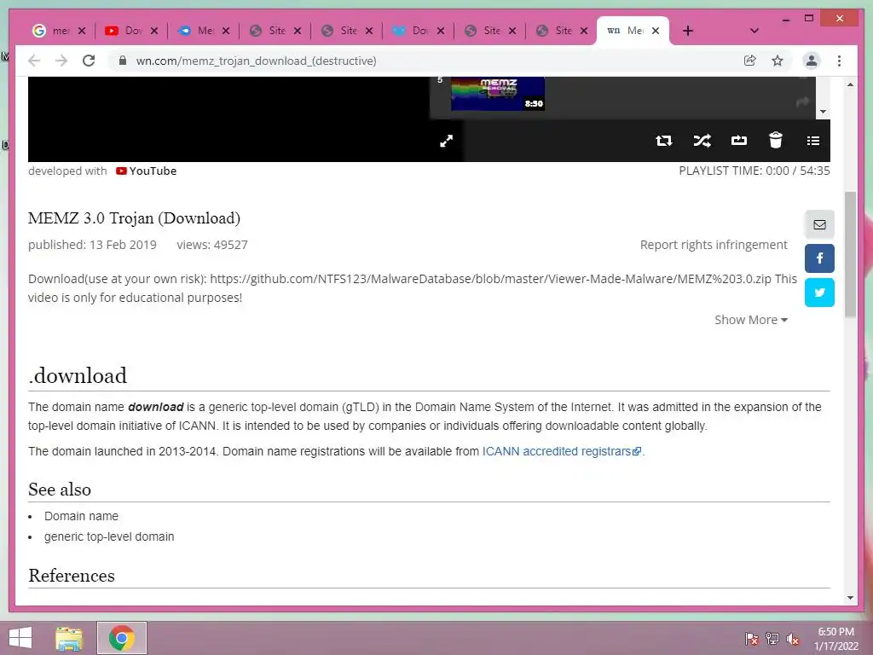
Task: Click Report rights infringement link
Action: click(714, 245)
